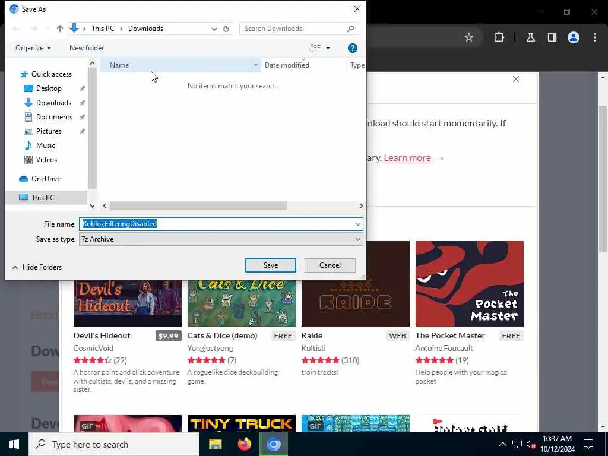Sort by the Type column header
Screen dimensions: 608x456
coord(357,65)
